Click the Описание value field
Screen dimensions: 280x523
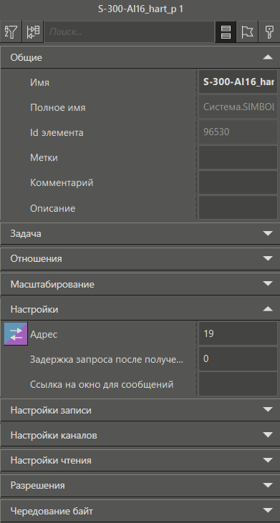pos(238,207)
